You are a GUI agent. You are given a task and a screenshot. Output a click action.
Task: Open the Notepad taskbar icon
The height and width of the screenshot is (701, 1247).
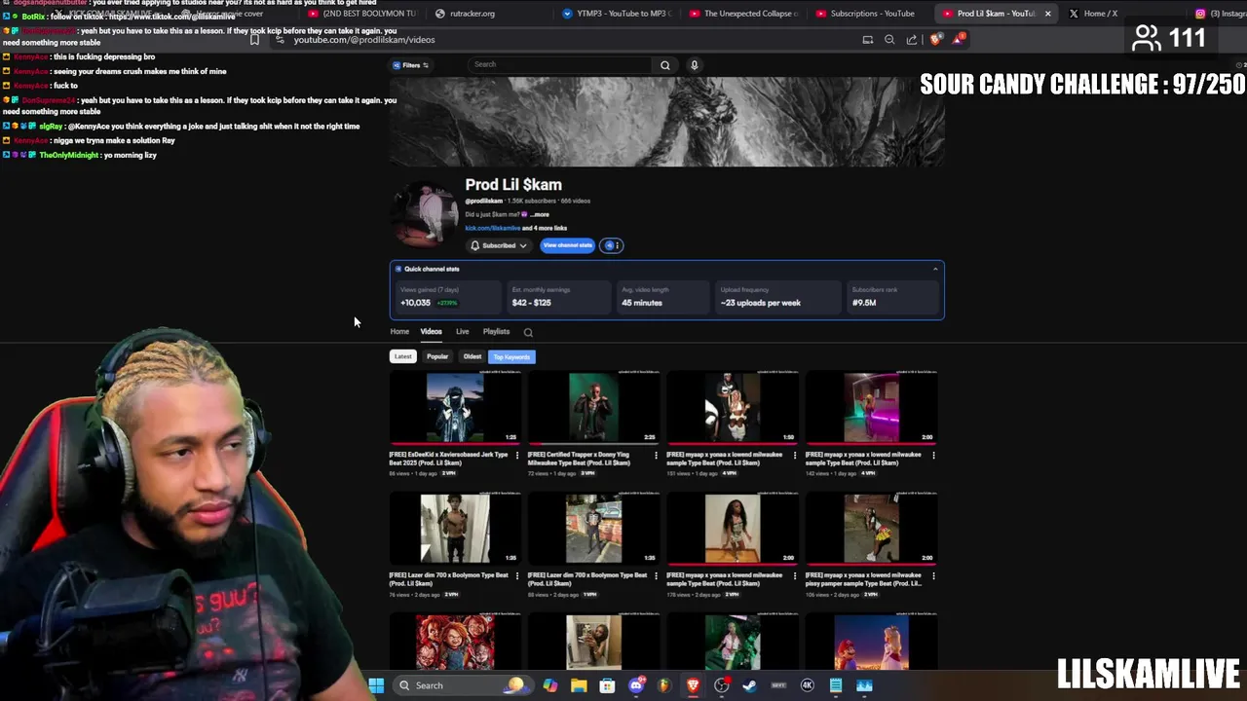(x=835, y=685)
